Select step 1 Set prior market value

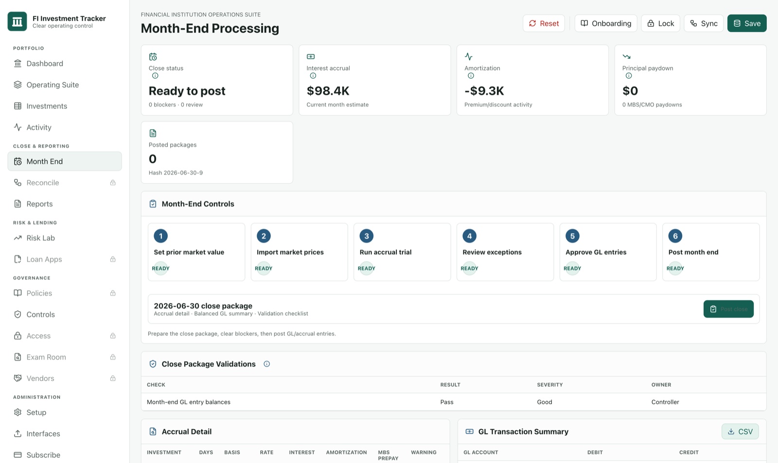(x=196, y=252)
